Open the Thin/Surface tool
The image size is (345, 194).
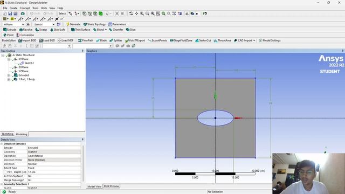[x=80, y=30]
